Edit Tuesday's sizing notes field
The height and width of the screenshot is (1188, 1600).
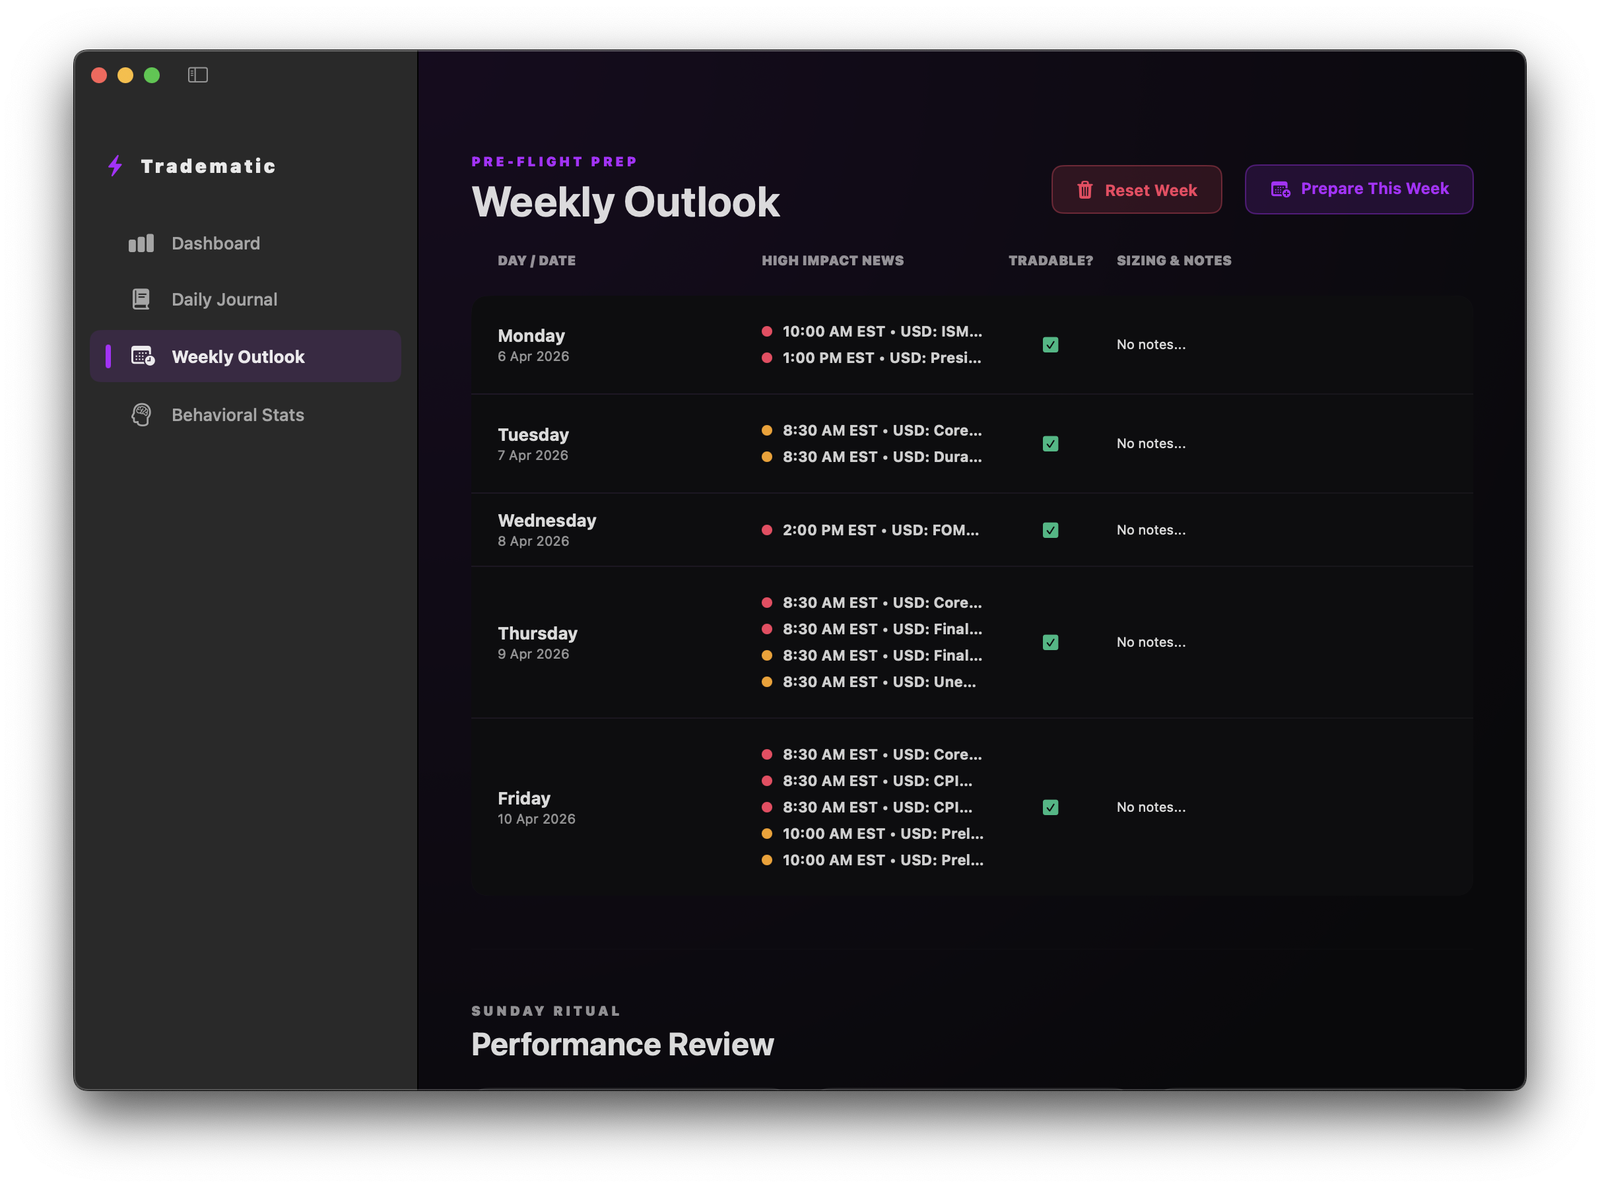1150,444
